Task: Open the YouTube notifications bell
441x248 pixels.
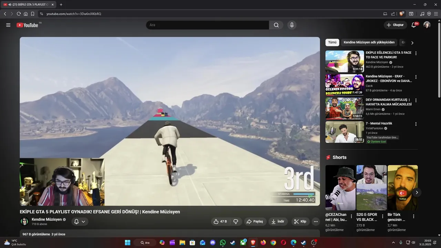Action: click(x=414, y=25)
